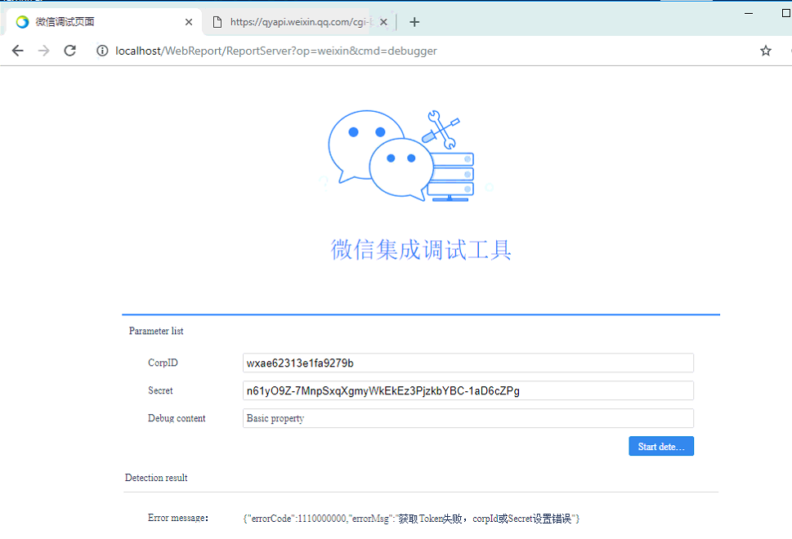792x539 pixels.
Task: Click the Detection result heading
Action: point(156,478)
